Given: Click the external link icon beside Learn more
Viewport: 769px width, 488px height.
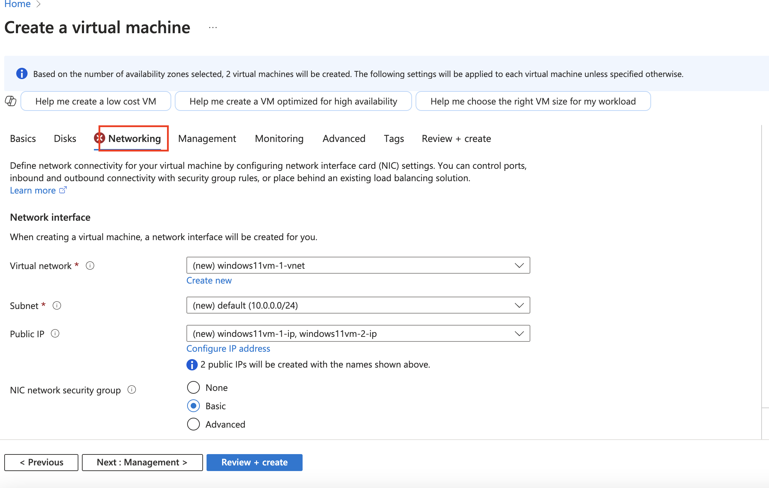Looking at the screenshot, I should pyautogui.click(x=63, y=190).
